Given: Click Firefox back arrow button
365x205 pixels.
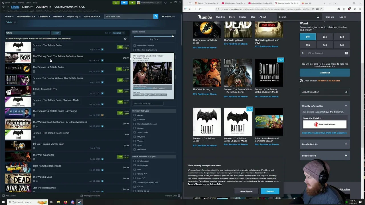Looking at the screenshot, I should (190, 9).
